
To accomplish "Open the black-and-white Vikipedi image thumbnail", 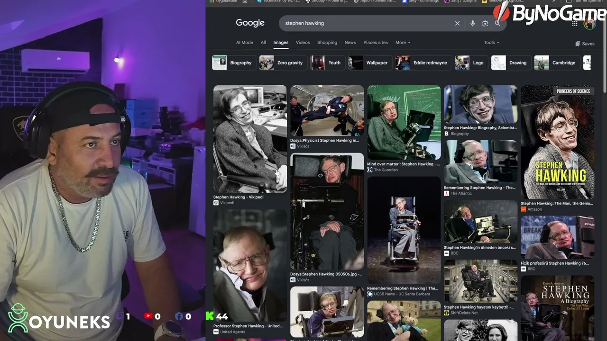I will tap(250, 139).
